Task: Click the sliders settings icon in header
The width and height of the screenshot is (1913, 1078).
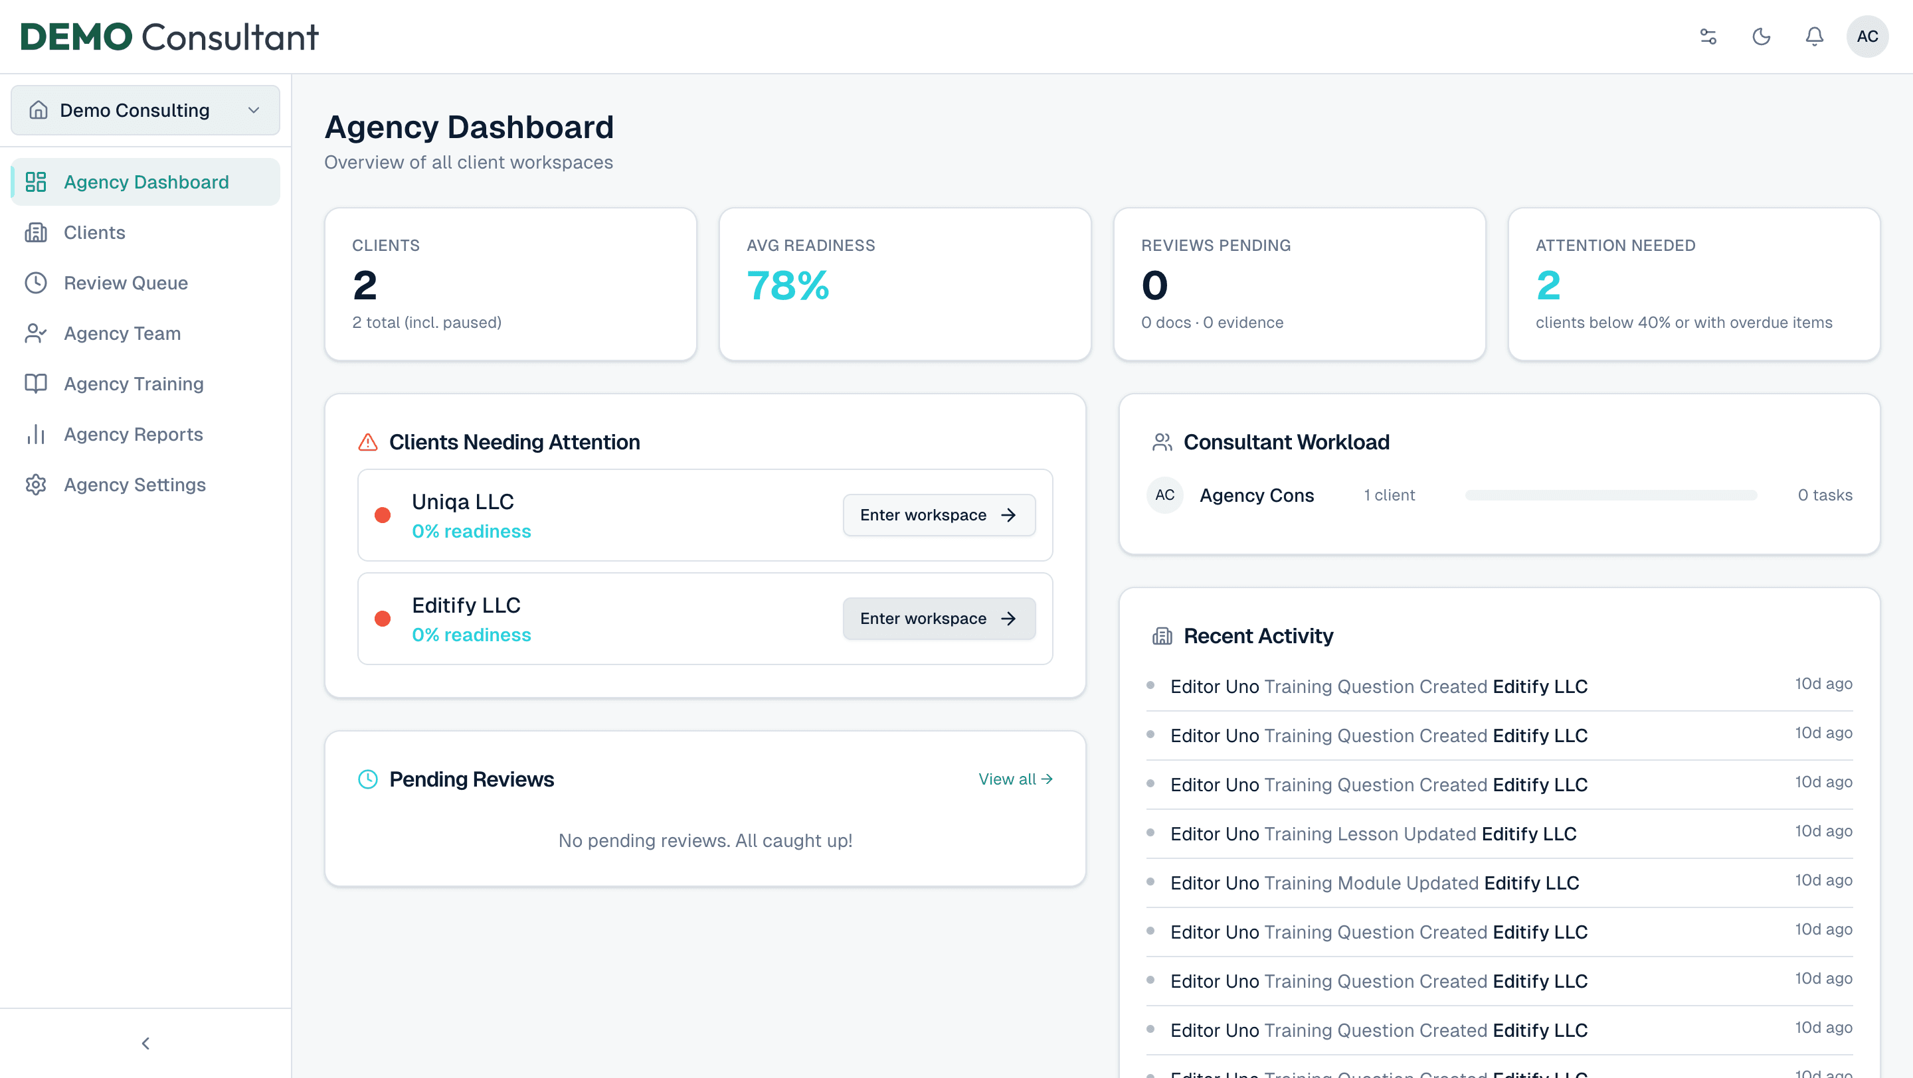Action: (x=1708, y=37)
